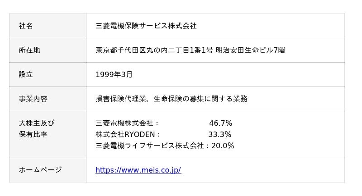Click the address text 東京都千代田区丸の内

point(132,50)
